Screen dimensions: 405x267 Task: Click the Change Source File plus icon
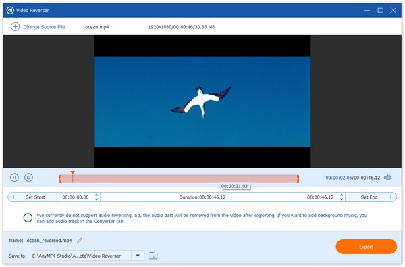click(x=16, y=26)
